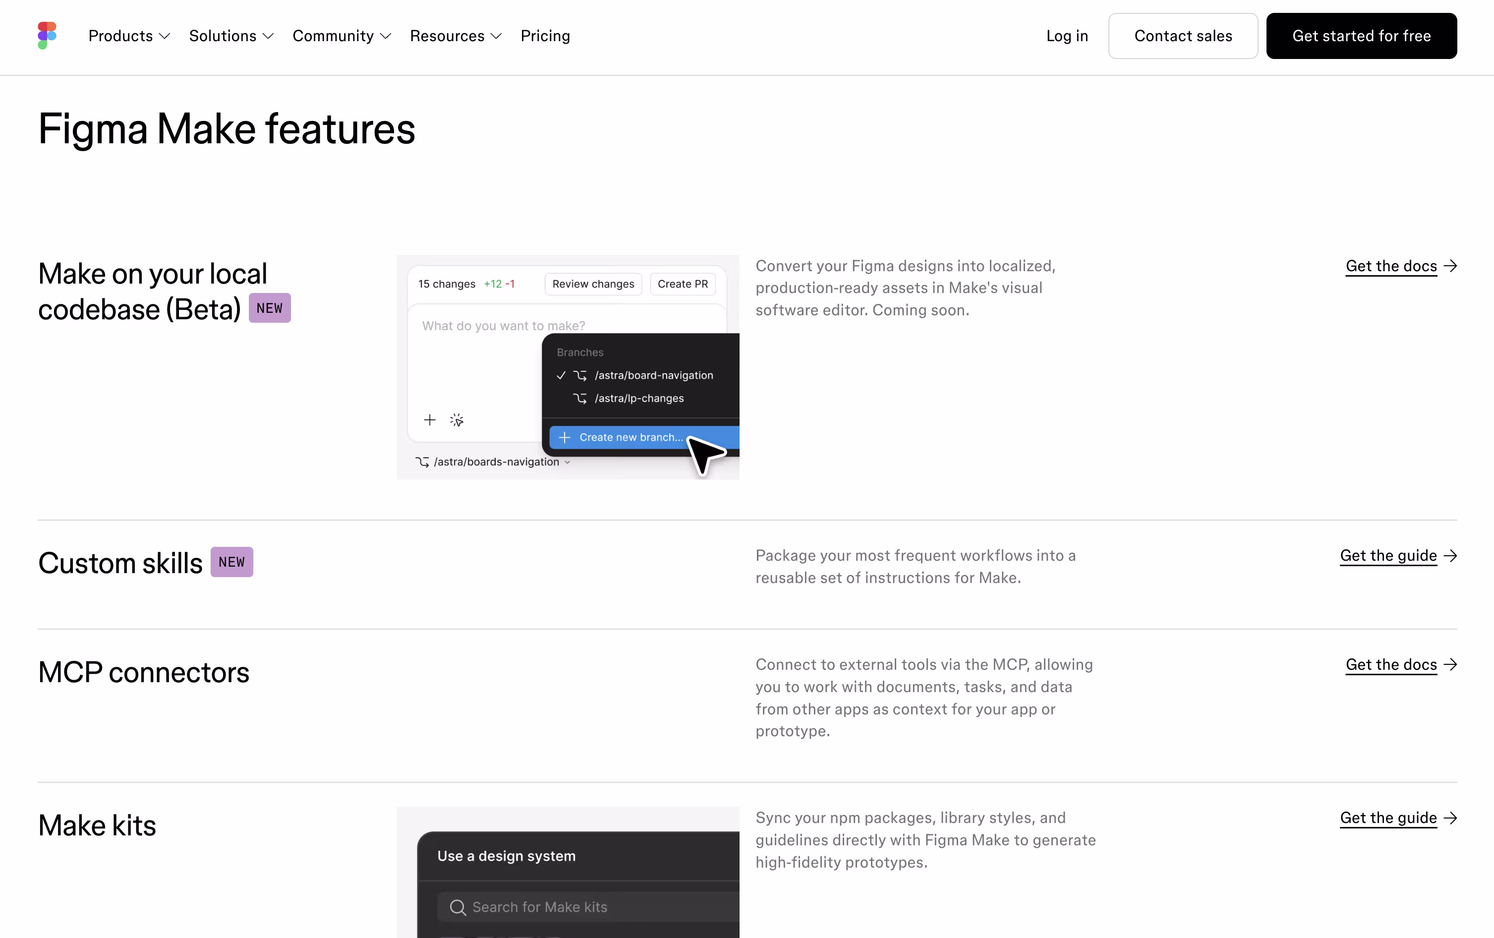This screenshot has height=938, width=1494.
Task: Click the arrow icon after MCP connectors Get the docs
Action: pos(1450,665)
